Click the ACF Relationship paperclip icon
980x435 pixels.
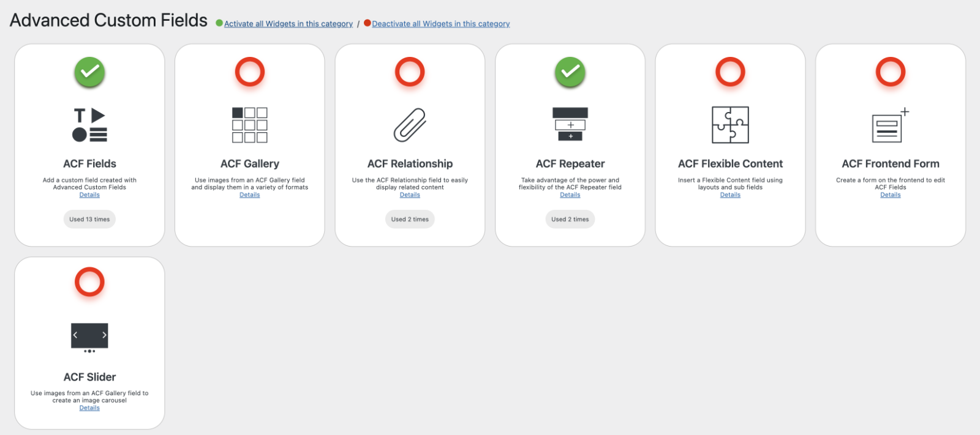[x=410, y=125]
